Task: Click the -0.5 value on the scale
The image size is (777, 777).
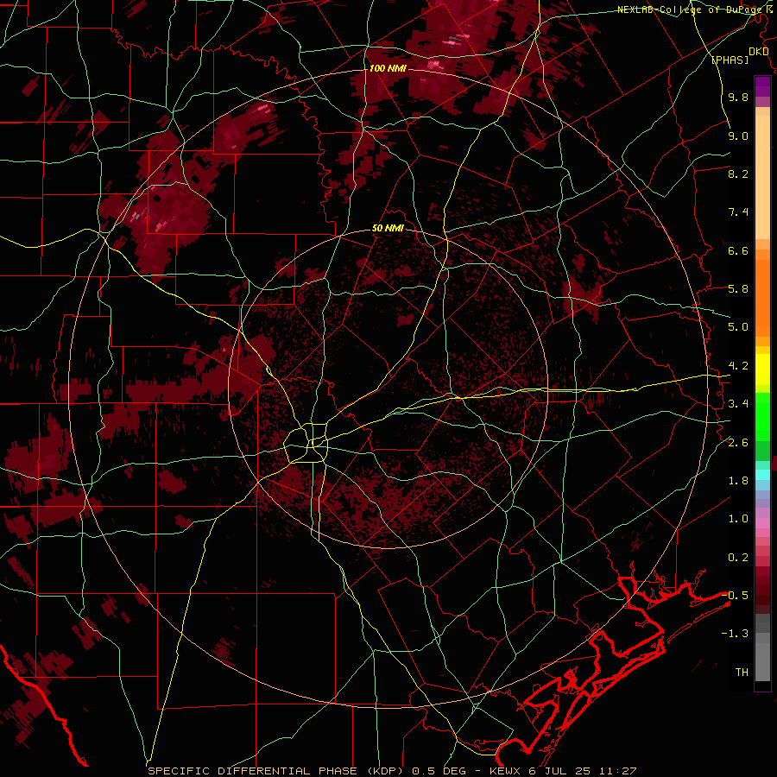Action: coord(735,596)
